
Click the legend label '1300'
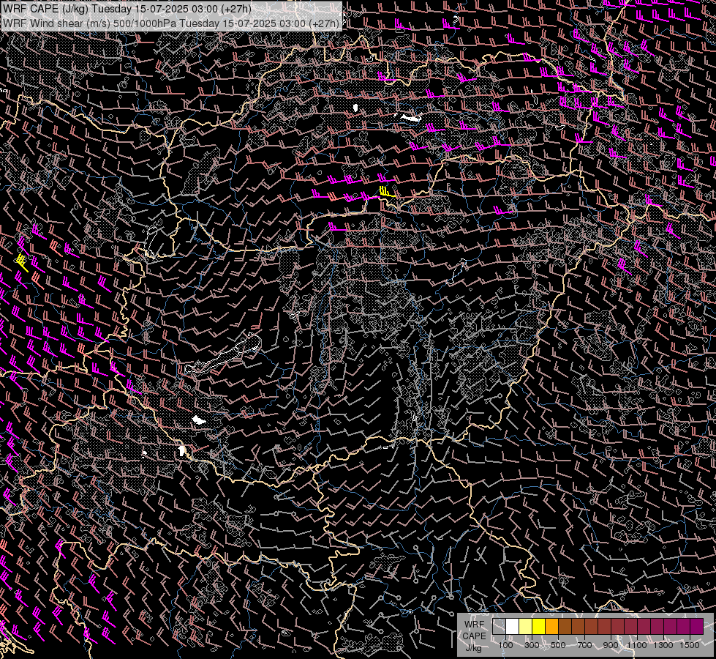[663, 645]
